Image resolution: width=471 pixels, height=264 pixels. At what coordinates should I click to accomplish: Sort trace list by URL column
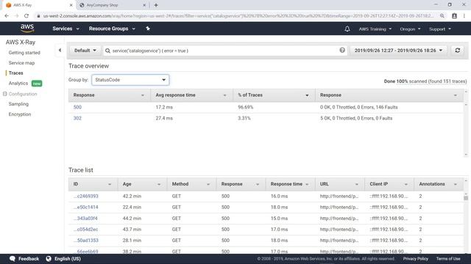coord(339,184)
